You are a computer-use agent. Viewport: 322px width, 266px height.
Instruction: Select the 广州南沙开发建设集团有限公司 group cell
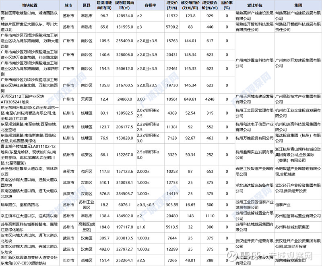coord(298,63)
